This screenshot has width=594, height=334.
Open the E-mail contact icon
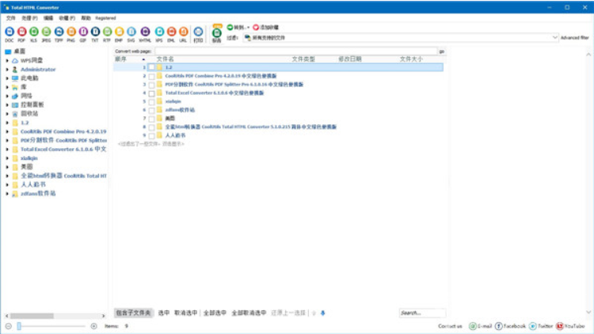[472, 326]
